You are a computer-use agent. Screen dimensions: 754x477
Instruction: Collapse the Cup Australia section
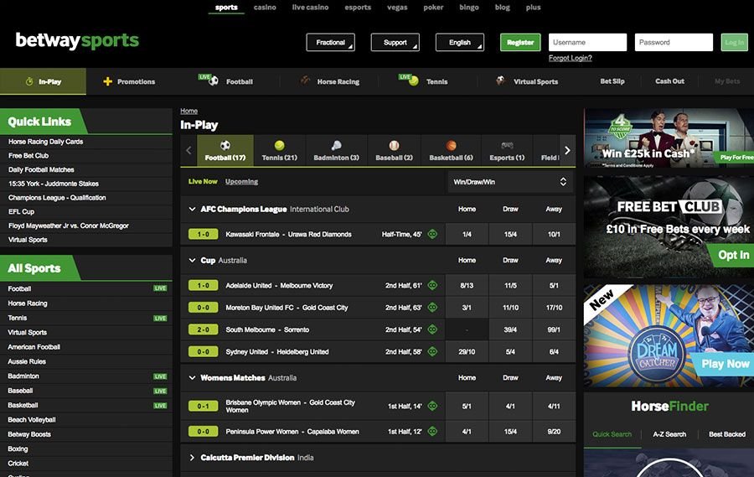coord(192,261)
